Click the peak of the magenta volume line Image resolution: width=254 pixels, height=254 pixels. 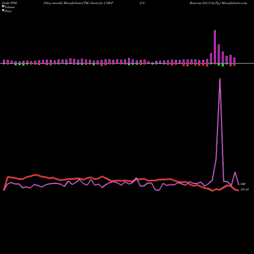[220, 79]
